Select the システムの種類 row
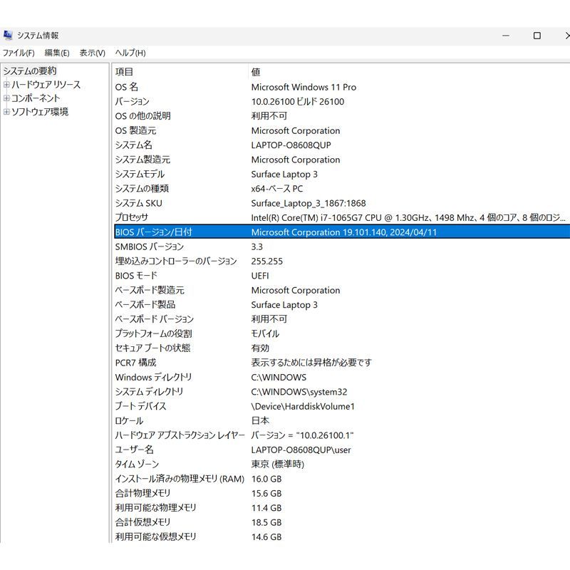This screenshot has height=570, width=570. pos(342,189)
